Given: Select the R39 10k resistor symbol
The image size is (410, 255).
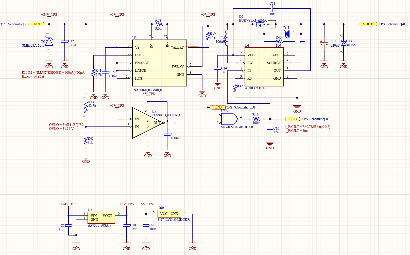Looking at the screenshot, I should click(x=208, y=36).
